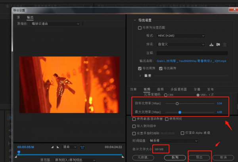Image resolution: width=238 pixels, height=162 pixels.
Task: Click the estimated file size 169 MB
Action: click(x=159, y=149)
